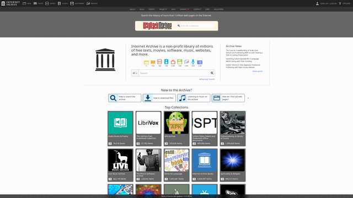Open the Blog menu item

(142, 9)
